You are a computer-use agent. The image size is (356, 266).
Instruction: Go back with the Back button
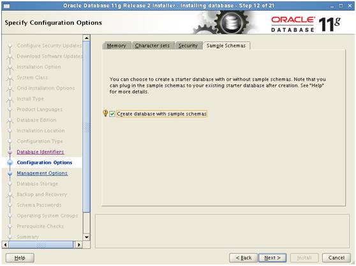tap(244, 258)
